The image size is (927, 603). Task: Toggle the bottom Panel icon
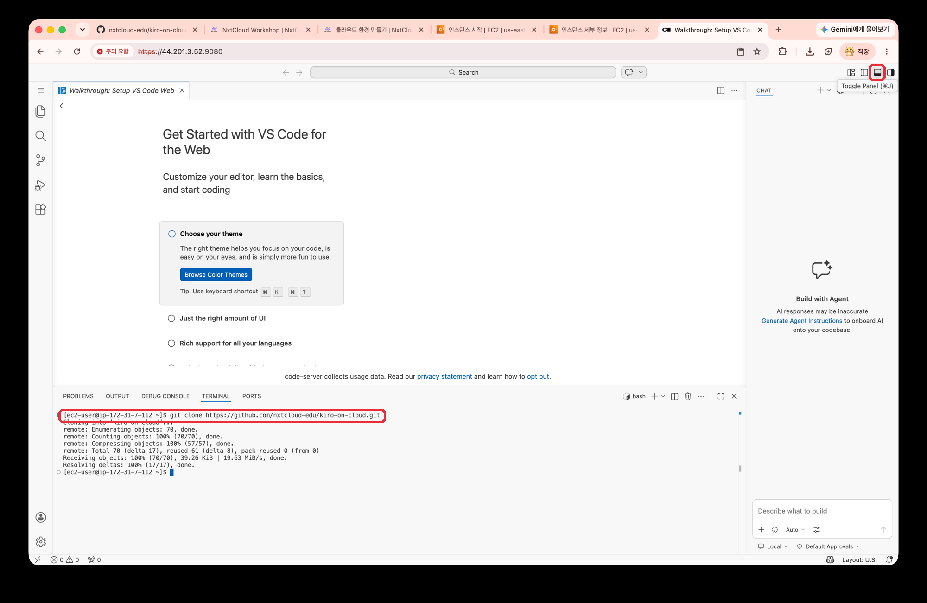(x=877, y=72)
